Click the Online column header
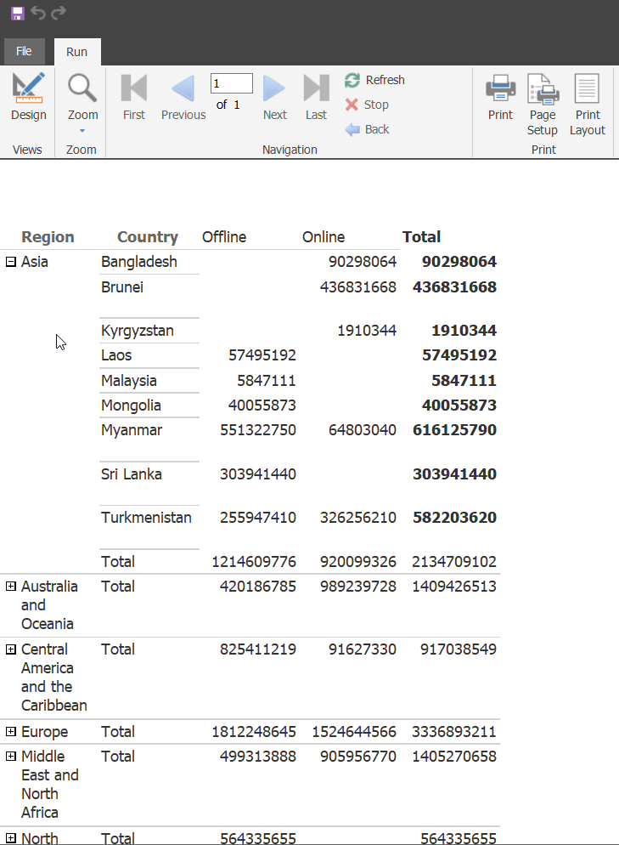Viewport: 619px width, 845px height. click(x=323, y=237)
